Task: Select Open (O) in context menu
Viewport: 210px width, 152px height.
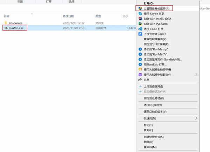Action: [x=148, y=4]
